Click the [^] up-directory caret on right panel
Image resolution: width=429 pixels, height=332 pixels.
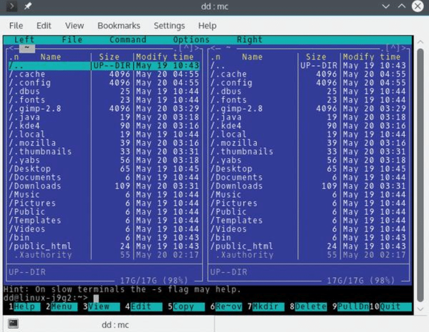[393, 47]
